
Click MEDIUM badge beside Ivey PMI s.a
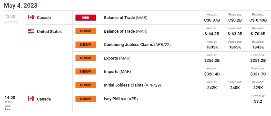tap(86, 99)
